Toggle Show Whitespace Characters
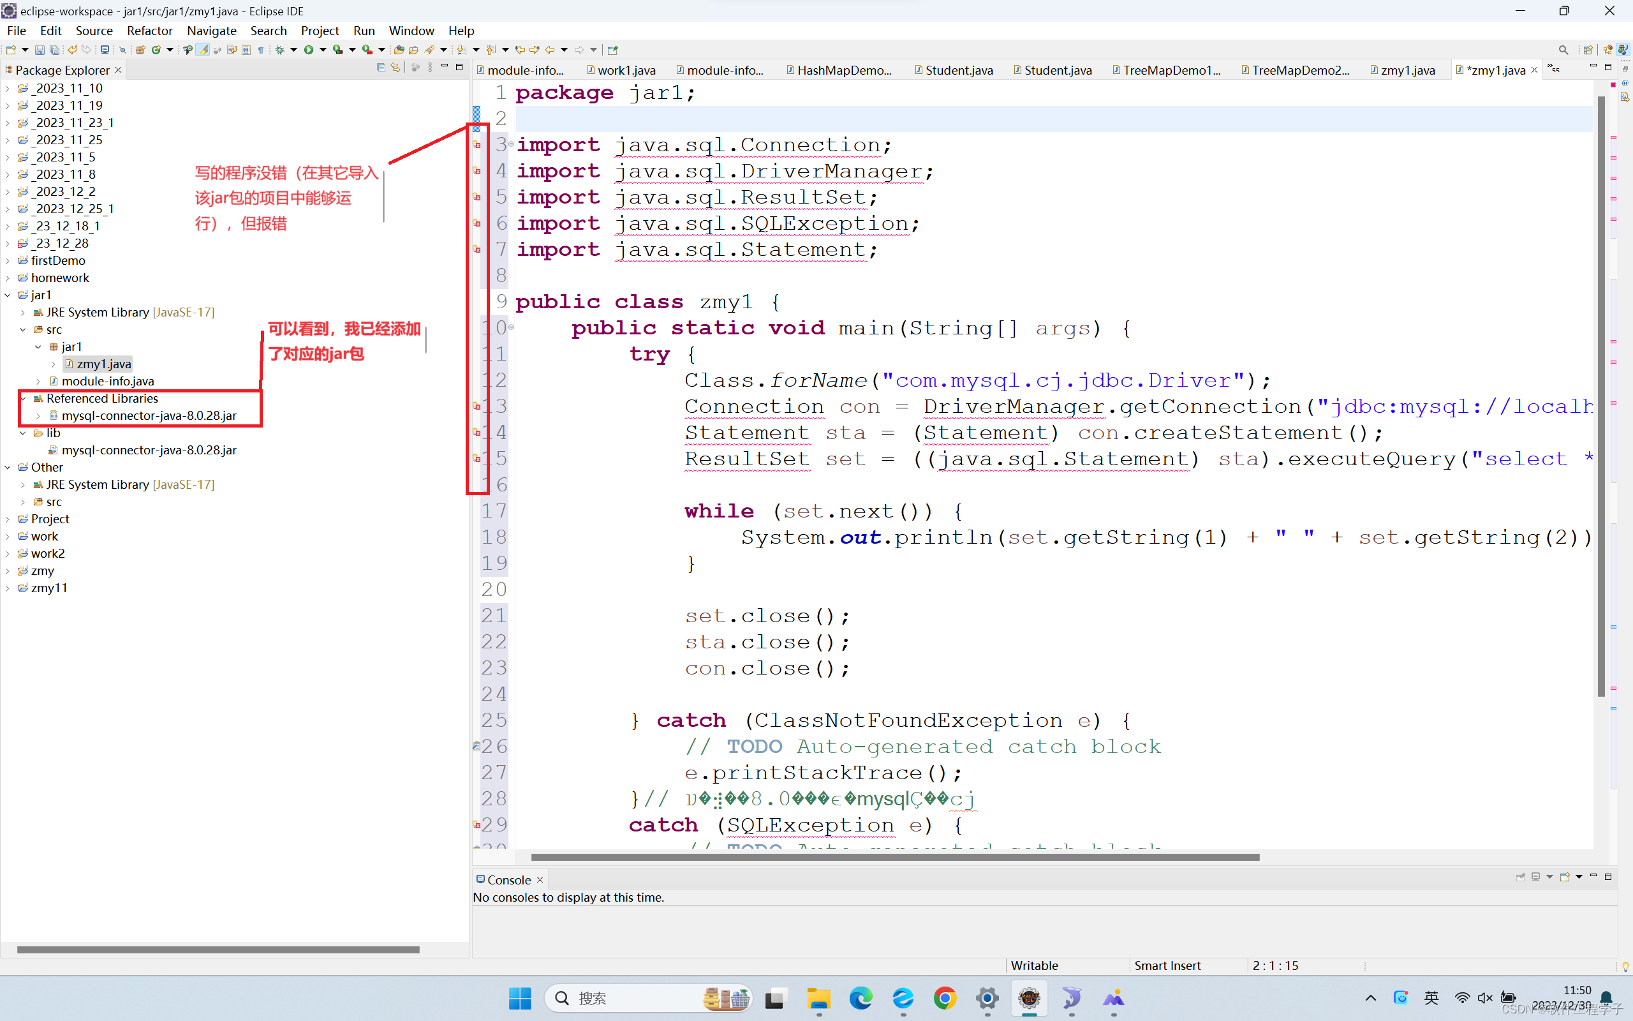This screenshot has width=1633, height=1021. click(261, 49)
